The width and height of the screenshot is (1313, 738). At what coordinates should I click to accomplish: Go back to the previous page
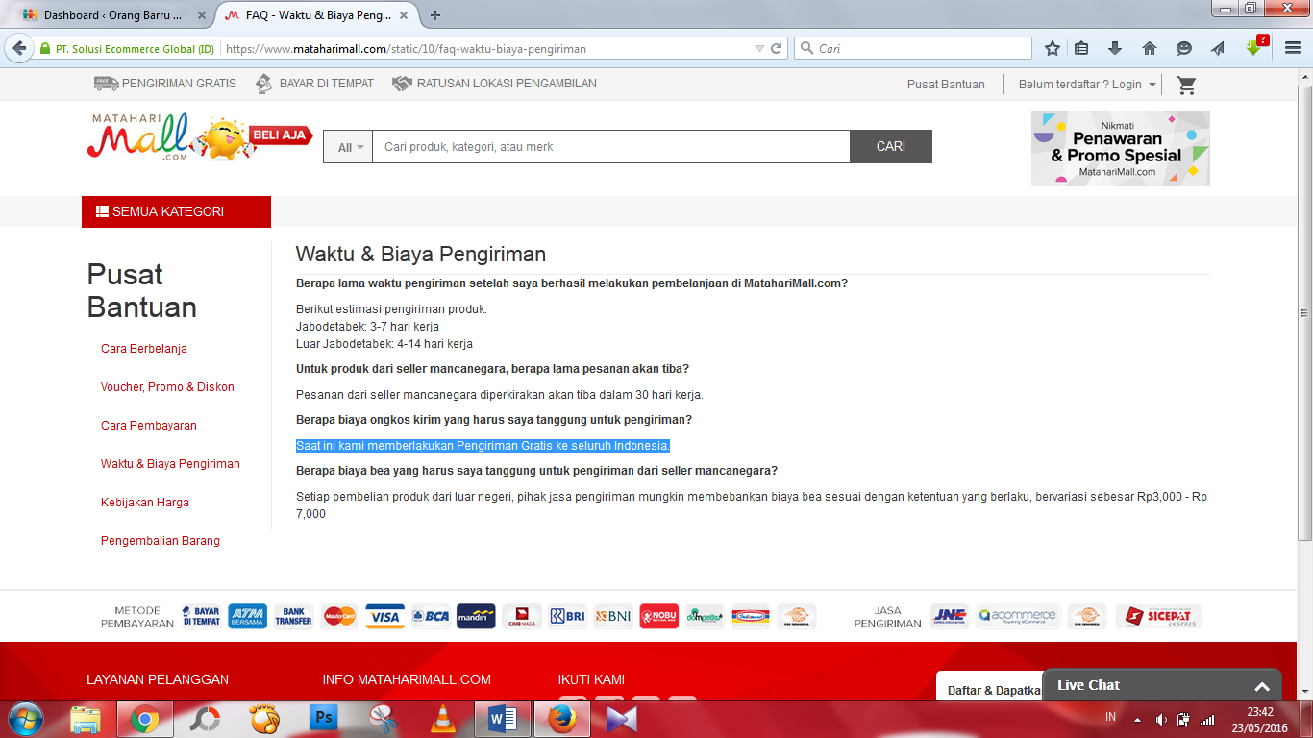(19, 48)
